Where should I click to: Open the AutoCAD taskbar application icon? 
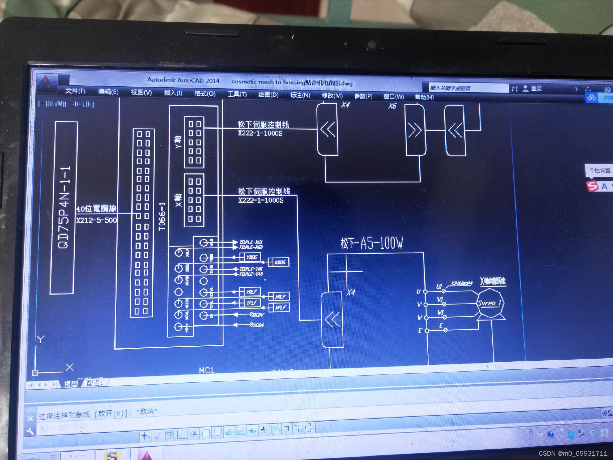(147, 454)
